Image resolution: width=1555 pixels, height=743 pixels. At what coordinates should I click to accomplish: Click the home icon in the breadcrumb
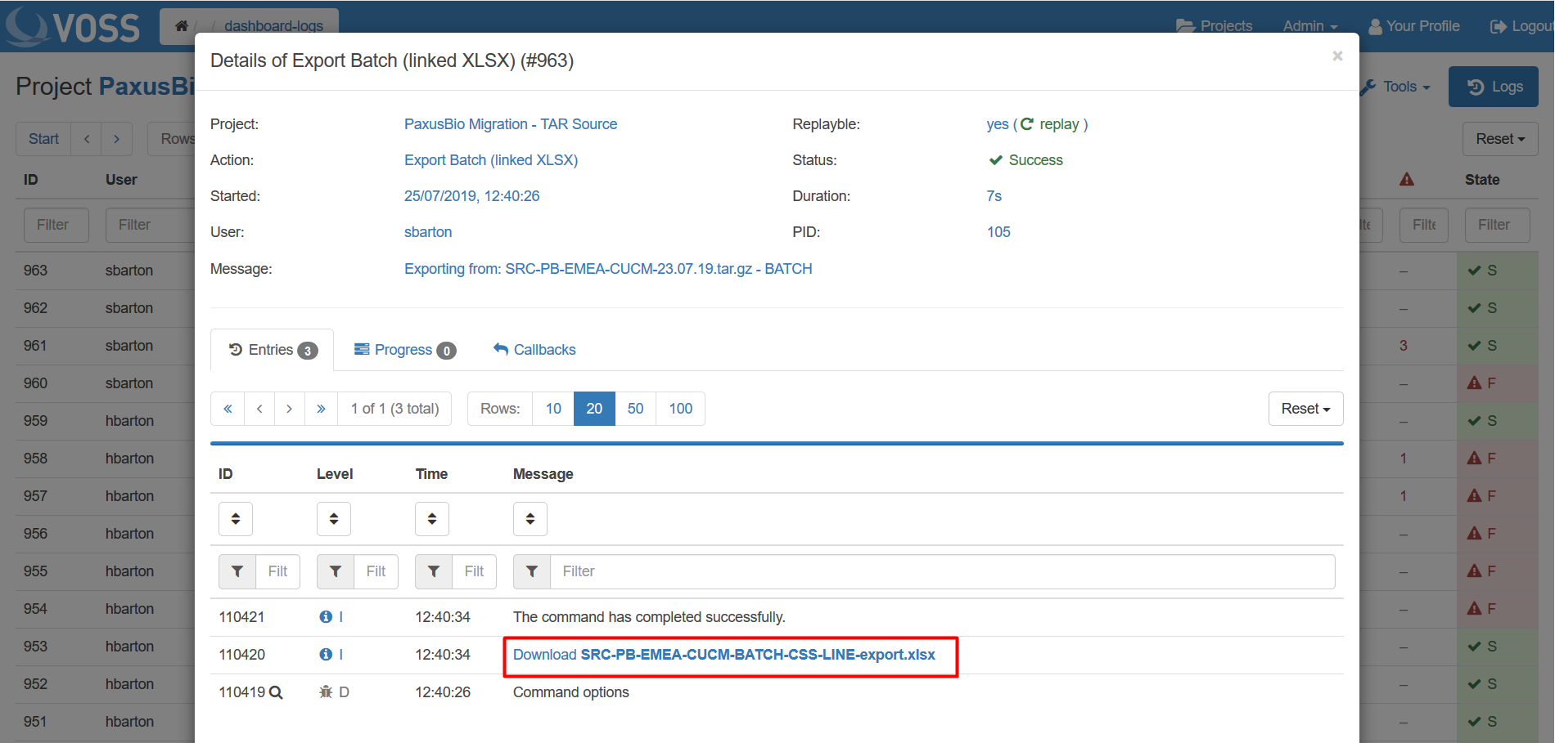pos(182,26)
